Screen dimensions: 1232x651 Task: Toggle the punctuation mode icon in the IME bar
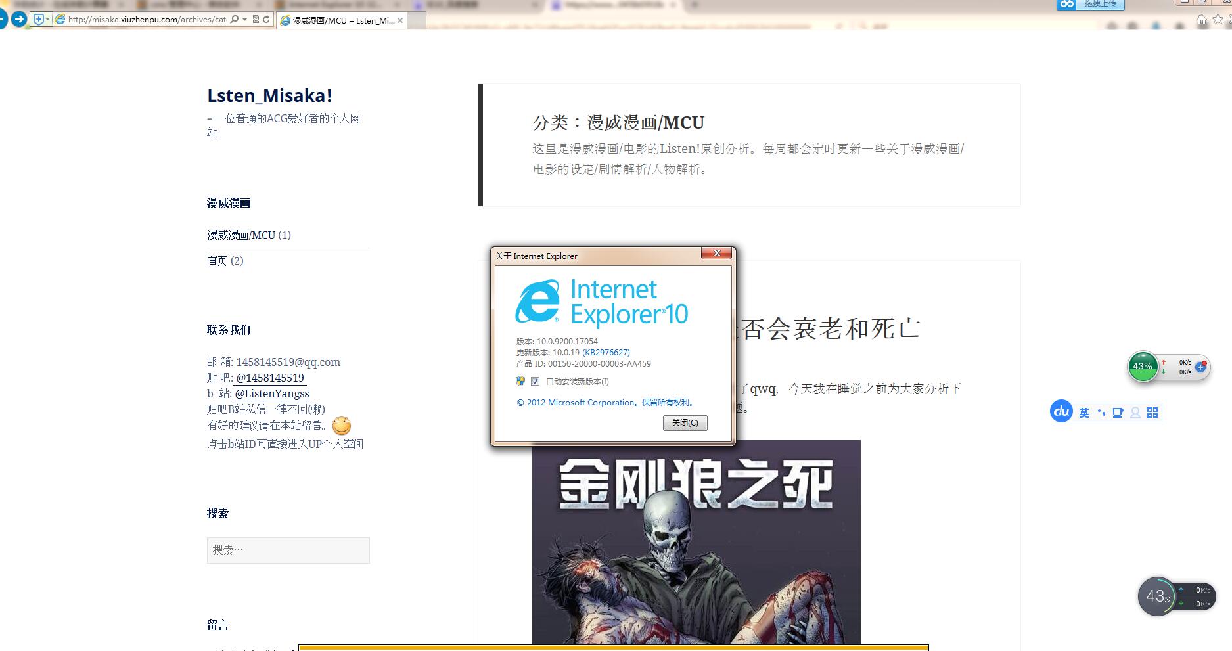(x=1101, y=413)
